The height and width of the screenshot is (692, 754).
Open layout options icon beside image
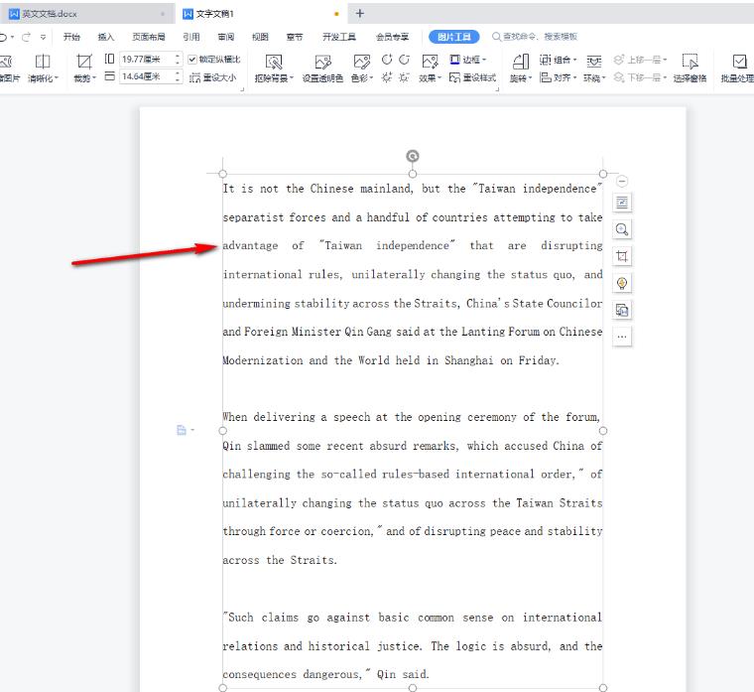point(622,203)
